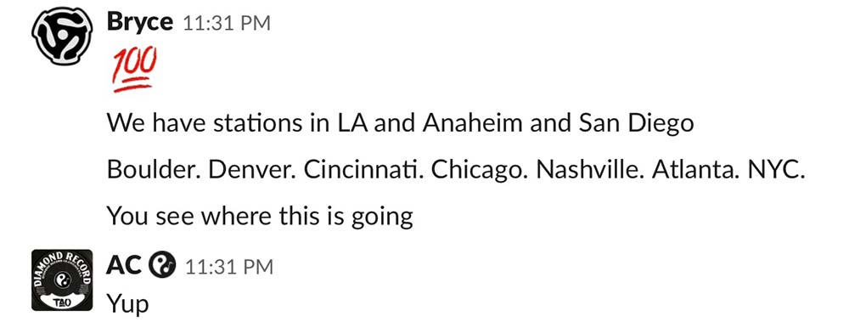This screenshot has width=849, height=322.
Task: Select the message listing Boulder and Denver
Action: pyautogui.click(x=457, y=170)
